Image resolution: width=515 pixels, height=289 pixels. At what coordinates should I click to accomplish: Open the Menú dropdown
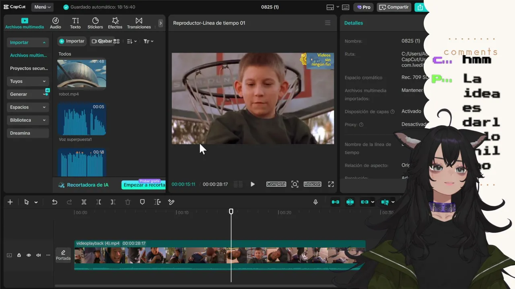[x=42, y=7]
